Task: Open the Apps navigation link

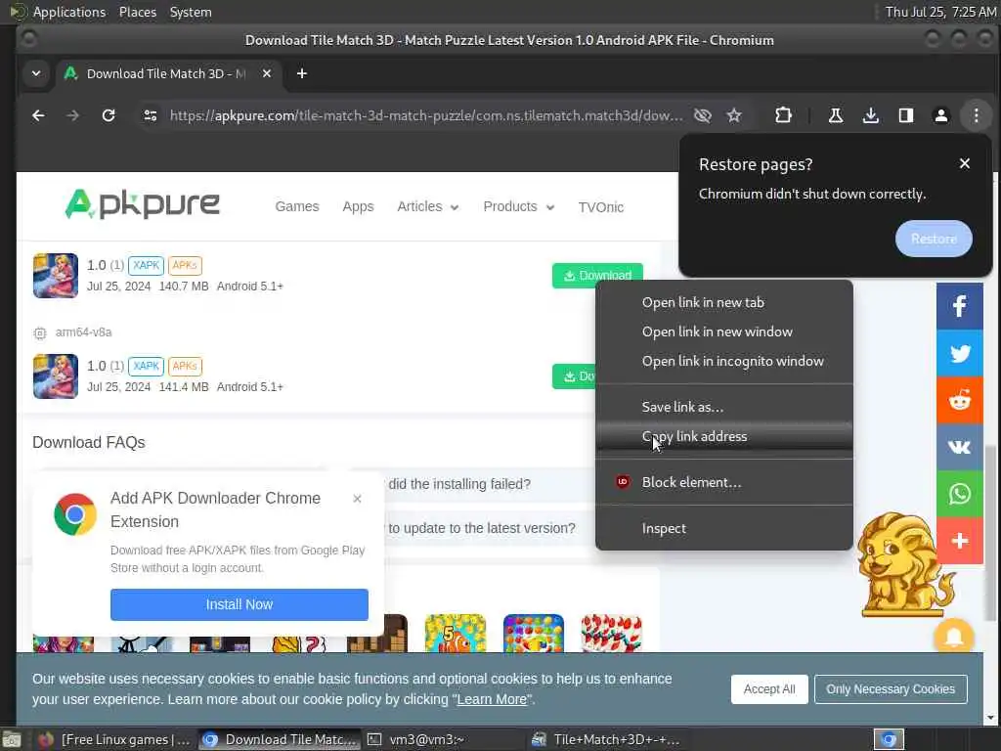Action: [x=358, y=207]
